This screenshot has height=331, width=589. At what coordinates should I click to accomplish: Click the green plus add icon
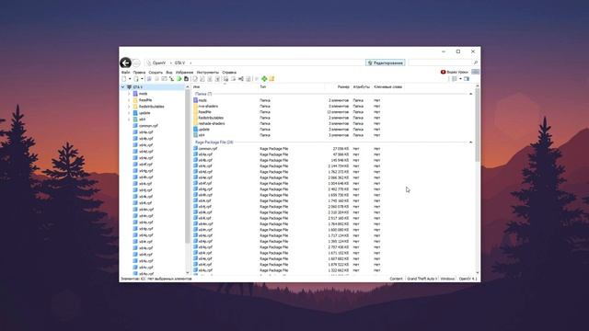[264, 79]
